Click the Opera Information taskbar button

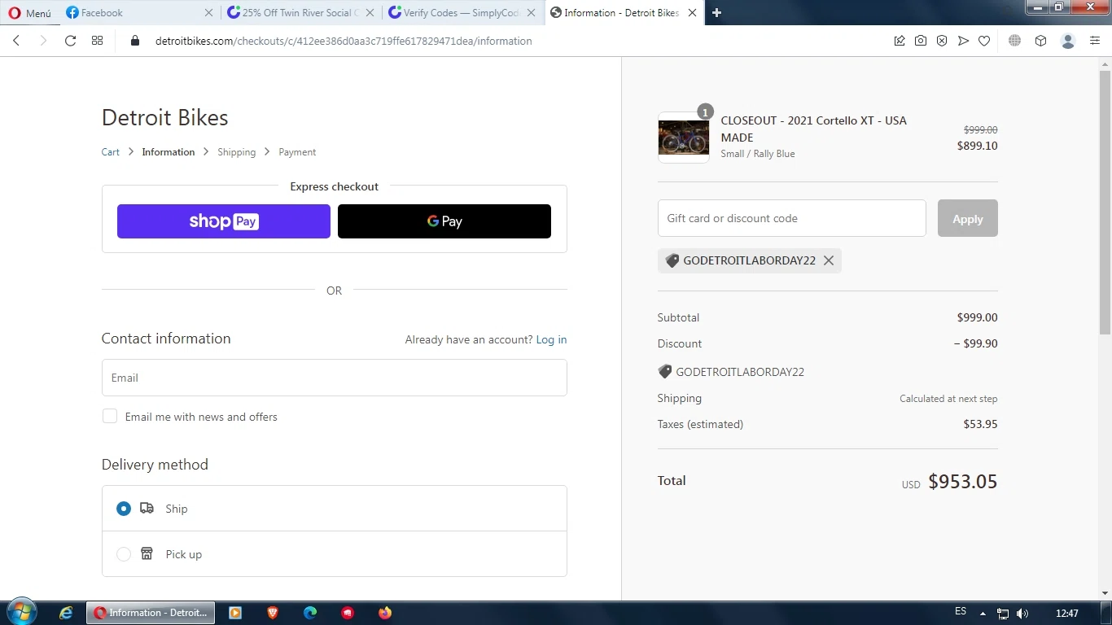(x=151, y=613)
